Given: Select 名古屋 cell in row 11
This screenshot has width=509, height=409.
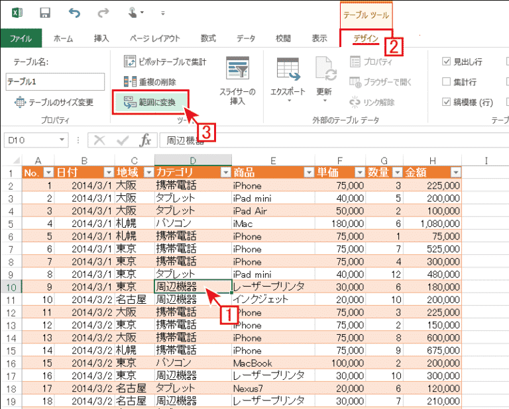Looking at the screenshot, I should click(135, 299).
